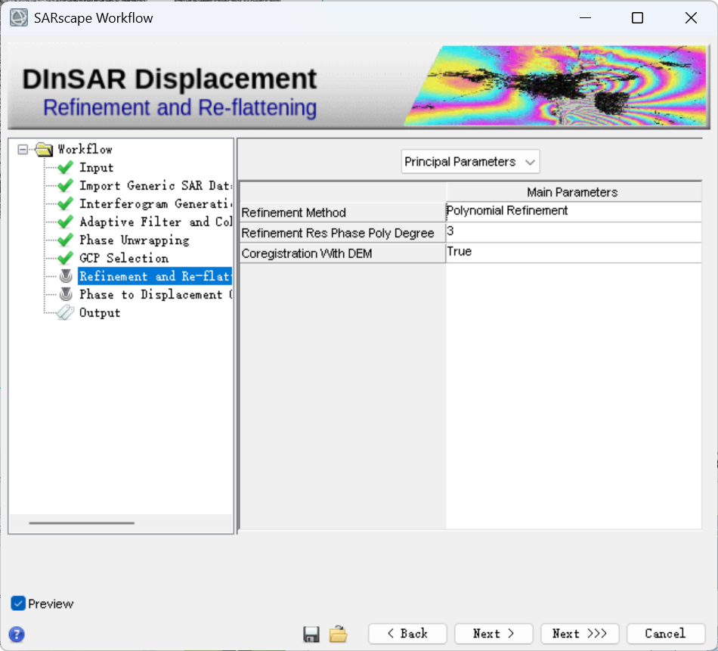Screen dimensions: 718x651
Task: Click the Next >>> skip-ahead button
Action: pyautogui.click(x=580, y=634)
